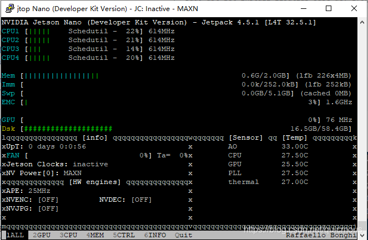The width and height of the screenshot is (368, 240).
Task: Click the [HW engines] section header
Action: tap(95, 182)
